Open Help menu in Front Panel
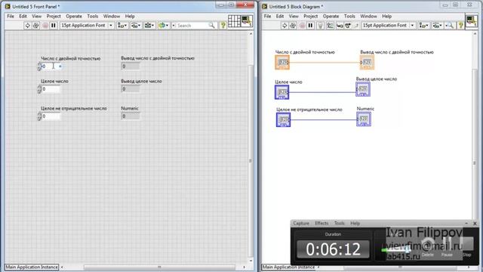483x272 pixels. (130, 16)
